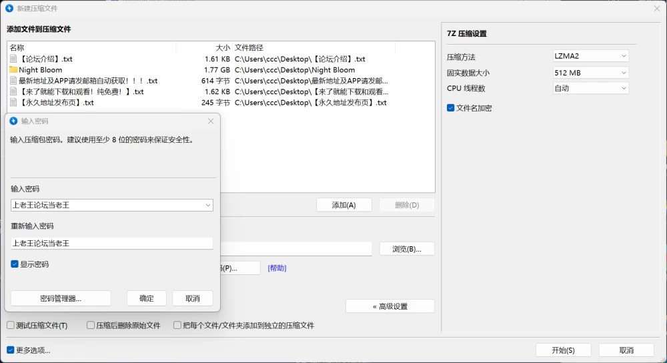This screenshot has width=667, height=363.
Task: Click the archive path input field
Action: pyautogui.click(x=296, y=249)
